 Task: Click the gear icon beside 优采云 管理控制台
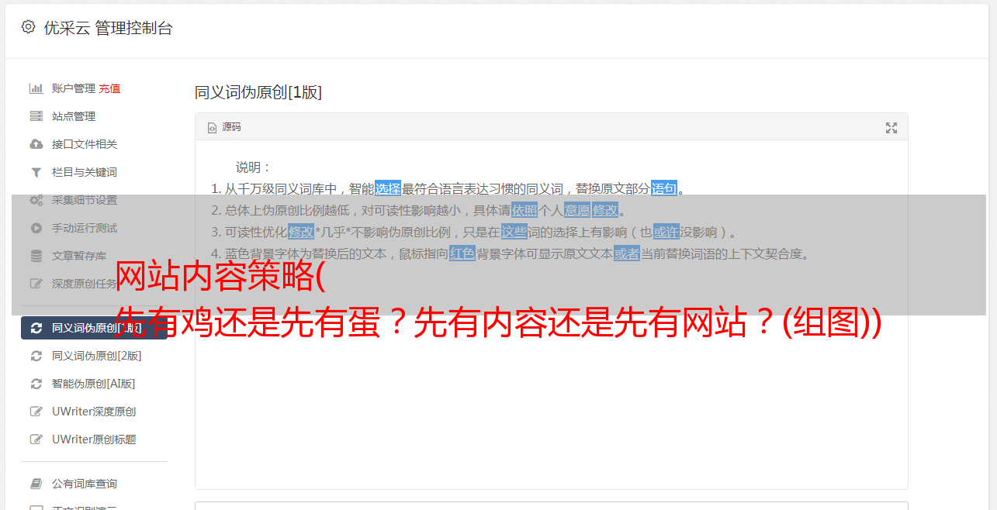[x=29, y=27]
